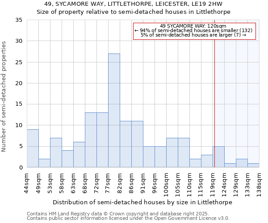Click the histogram bar between 119sqm and 124sqm
This screenshot has width=268, height=223.
[x=218, y=157]
